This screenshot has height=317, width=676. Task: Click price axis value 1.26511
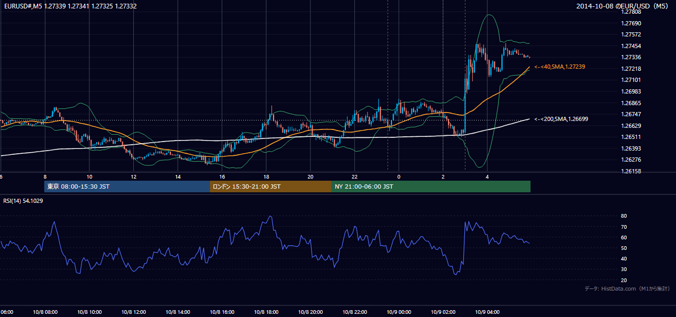click(x=632, y=137)
